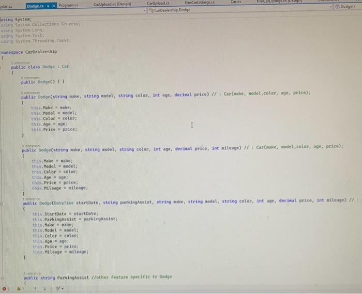
Task: Run code cleanup using the broom icon
Action: [58, 288]
